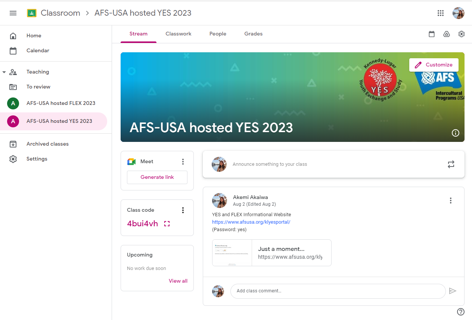Viewport: 472px width, 320px height.
Task: Open the Meet options three-dot menu
Action: [183, 162]
